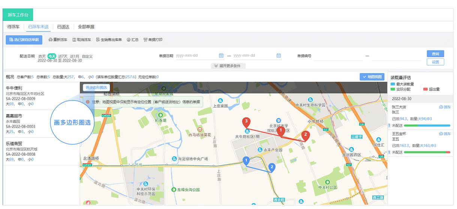
Task: Click the 汇总 printer icon
Action: coord(129,40)
